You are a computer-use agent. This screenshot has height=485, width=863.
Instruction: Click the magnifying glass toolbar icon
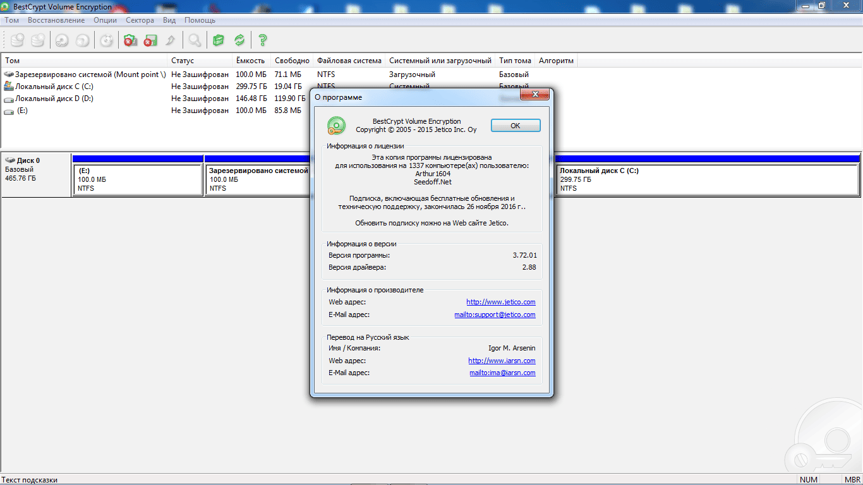point(195,40)
